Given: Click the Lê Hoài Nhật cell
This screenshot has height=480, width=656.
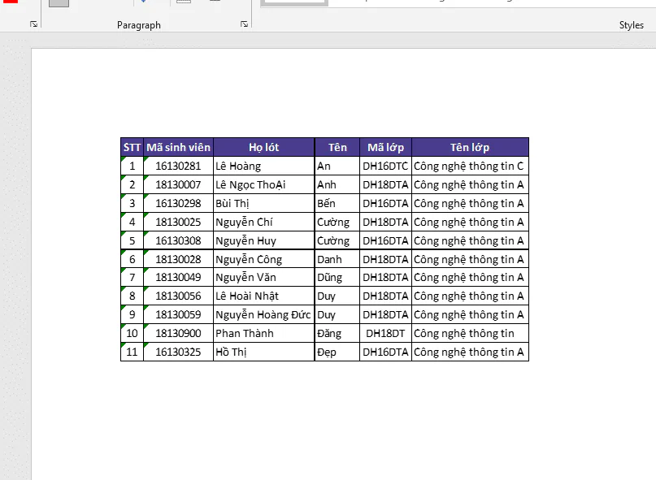Looking at the screenshot, I should (263, 296).
